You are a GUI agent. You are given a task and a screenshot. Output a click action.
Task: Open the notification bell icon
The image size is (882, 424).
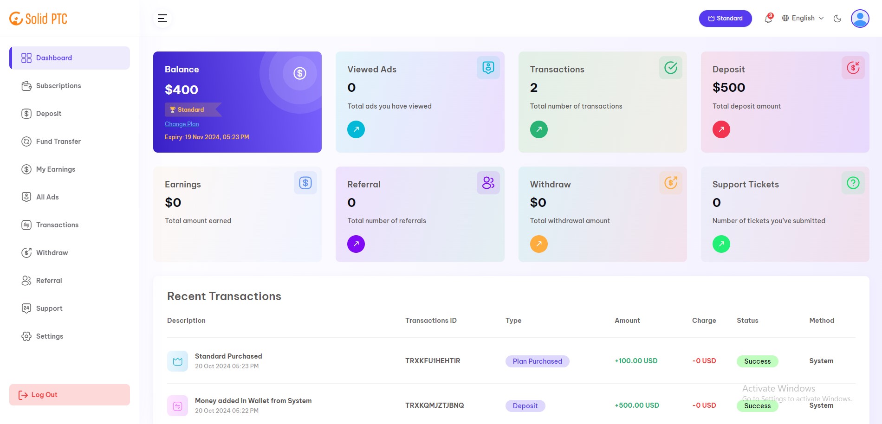click(768, 19)
